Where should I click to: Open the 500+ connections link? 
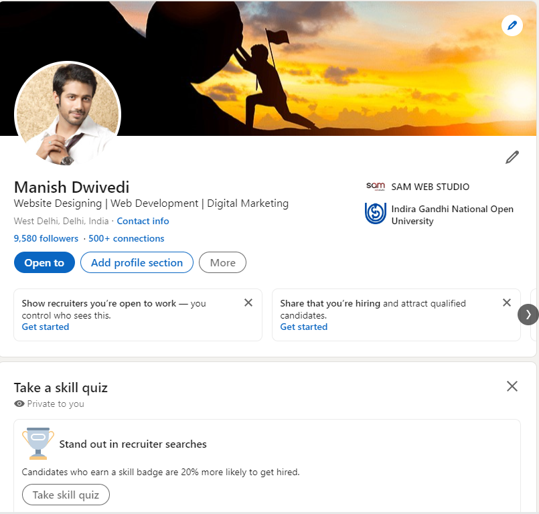(x=126, y=238)
